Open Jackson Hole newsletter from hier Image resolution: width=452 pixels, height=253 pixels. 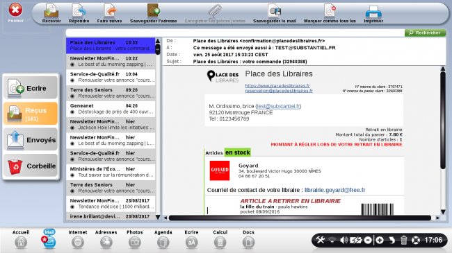point(111,125)
